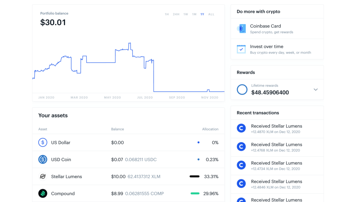
Task: Click the 0.068211 USDC balance
Action: point(141,159)
